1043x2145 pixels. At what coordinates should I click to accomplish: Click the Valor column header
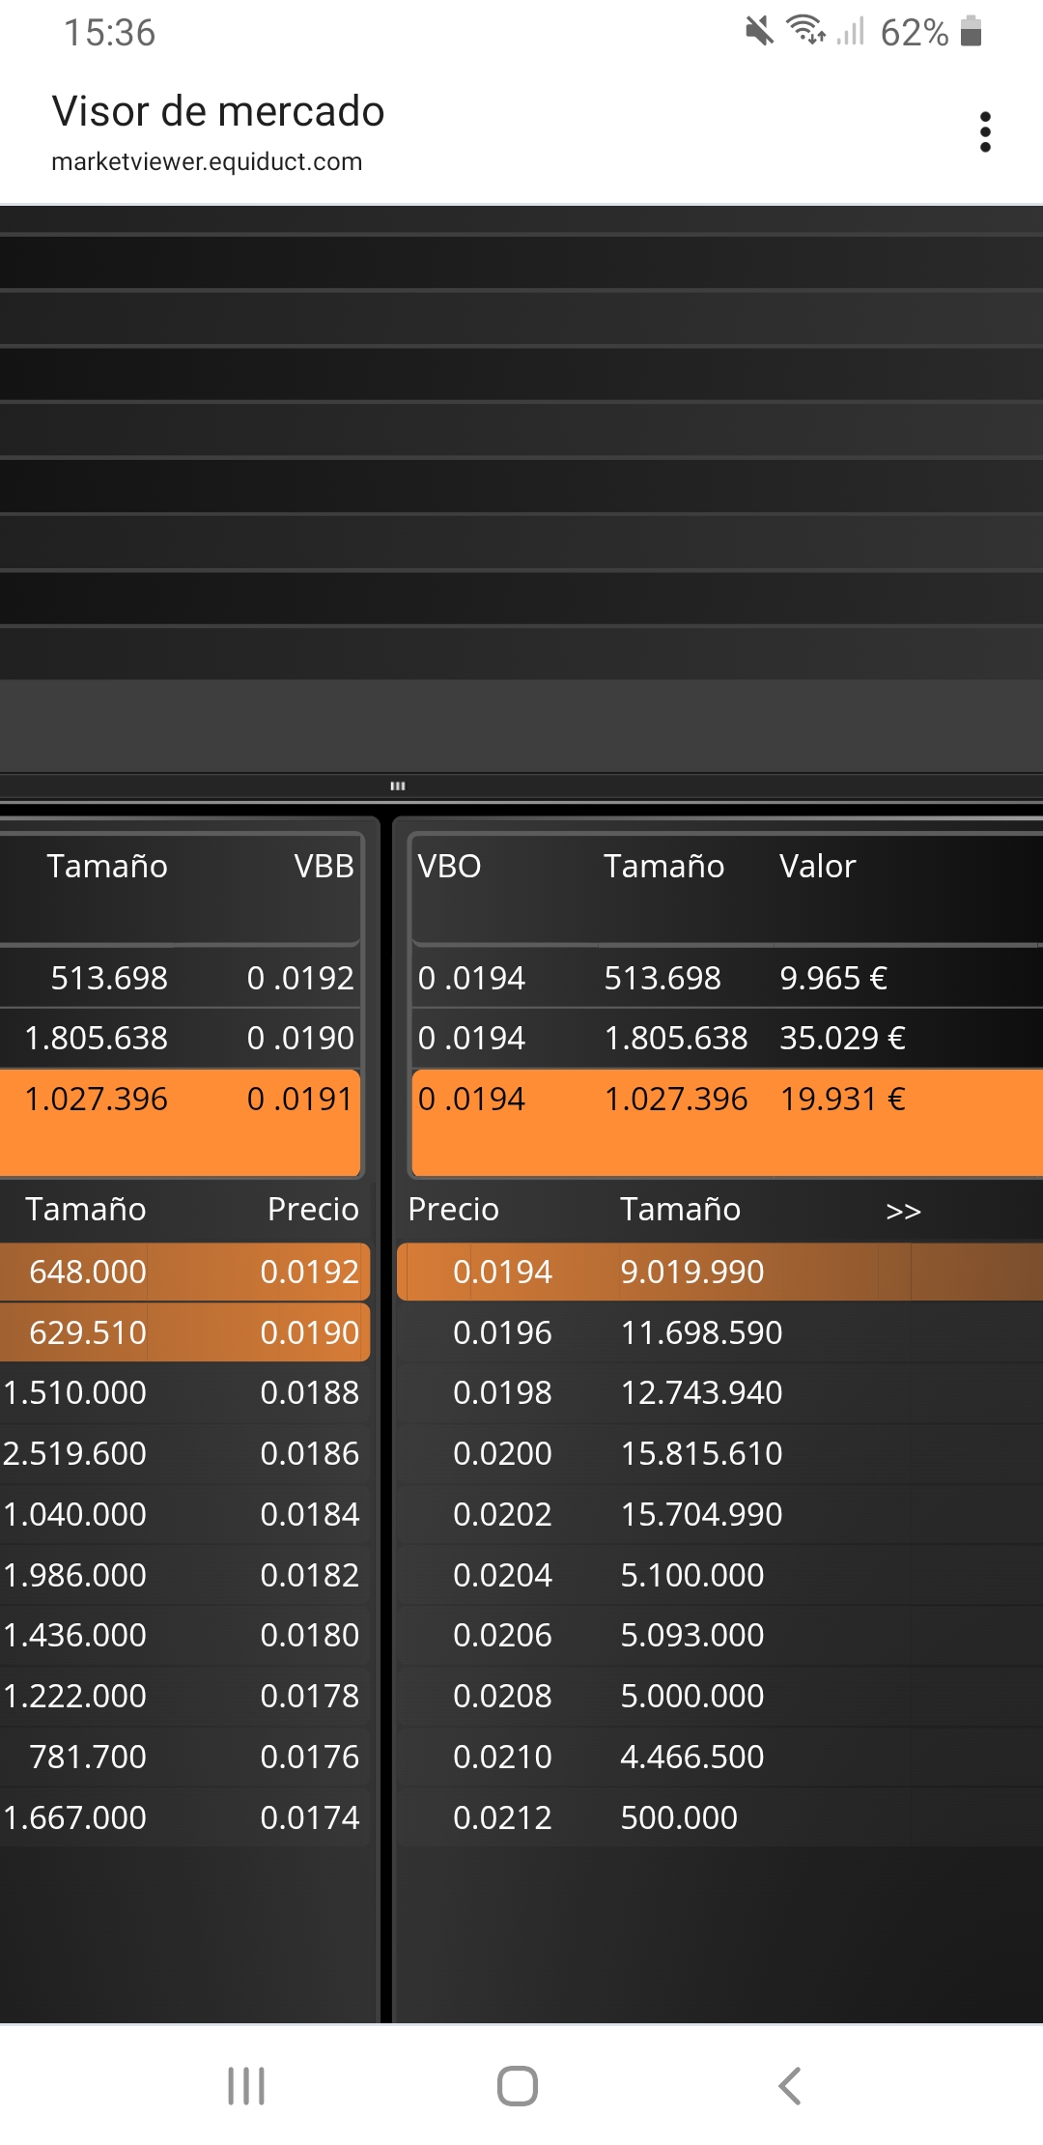[817, 866]
